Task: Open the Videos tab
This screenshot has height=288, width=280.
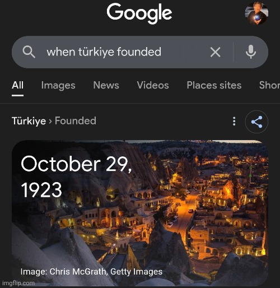Action: coord(153,85)
